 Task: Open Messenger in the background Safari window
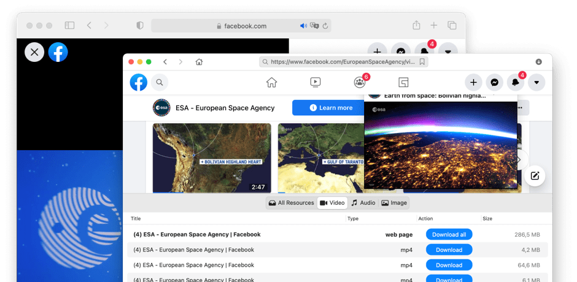point(401,49)
